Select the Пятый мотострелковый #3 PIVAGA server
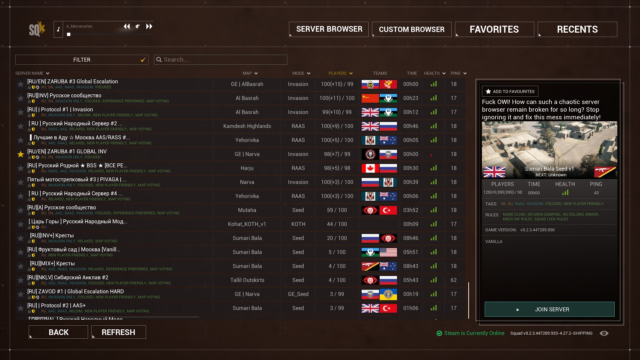The image size is (640, 360). [x=240, y=182]
